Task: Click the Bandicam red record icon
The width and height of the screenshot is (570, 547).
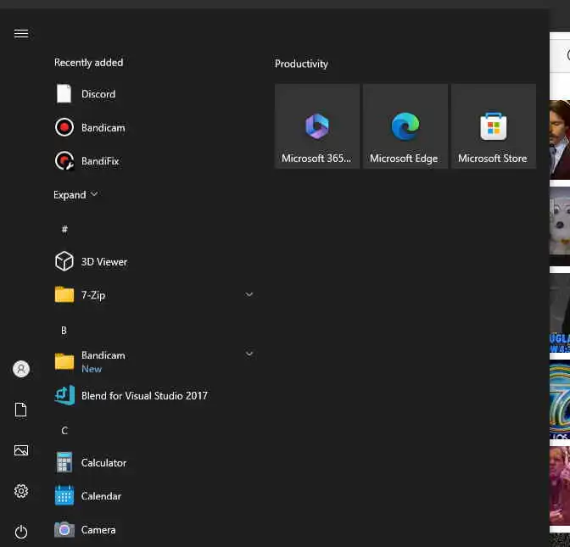Action: click(x=64, y=127)
